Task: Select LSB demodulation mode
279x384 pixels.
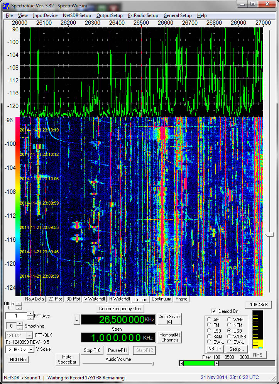Action: (x=209, y=331)
